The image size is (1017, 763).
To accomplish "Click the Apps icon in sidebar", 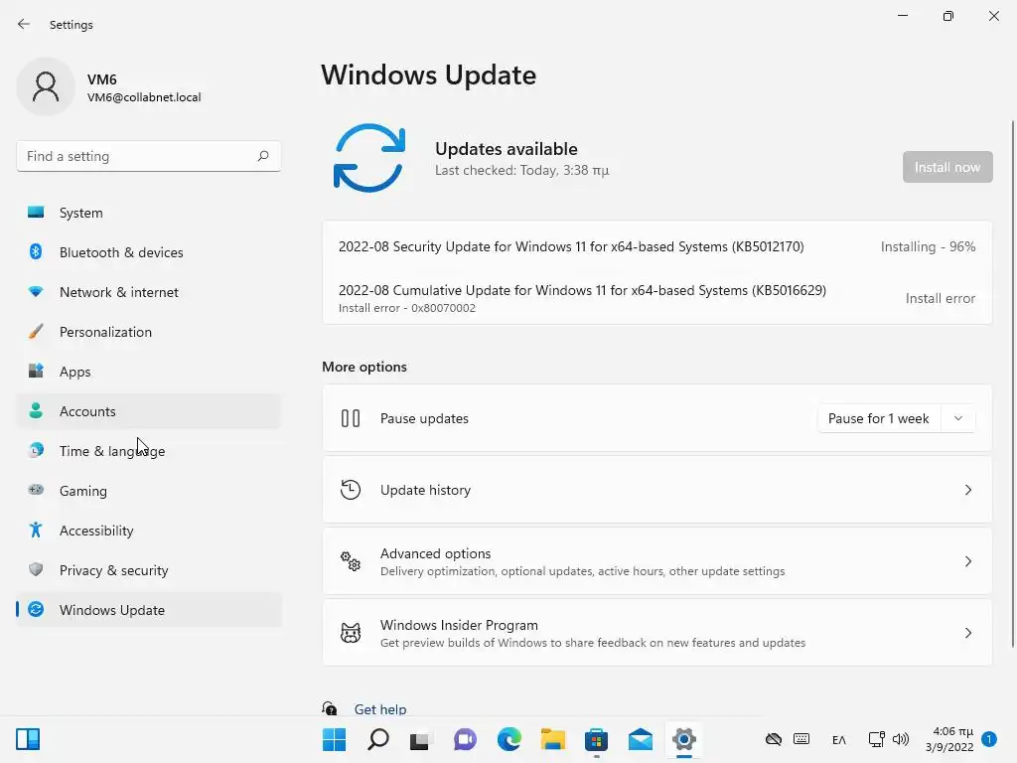I will click(36, 372).
